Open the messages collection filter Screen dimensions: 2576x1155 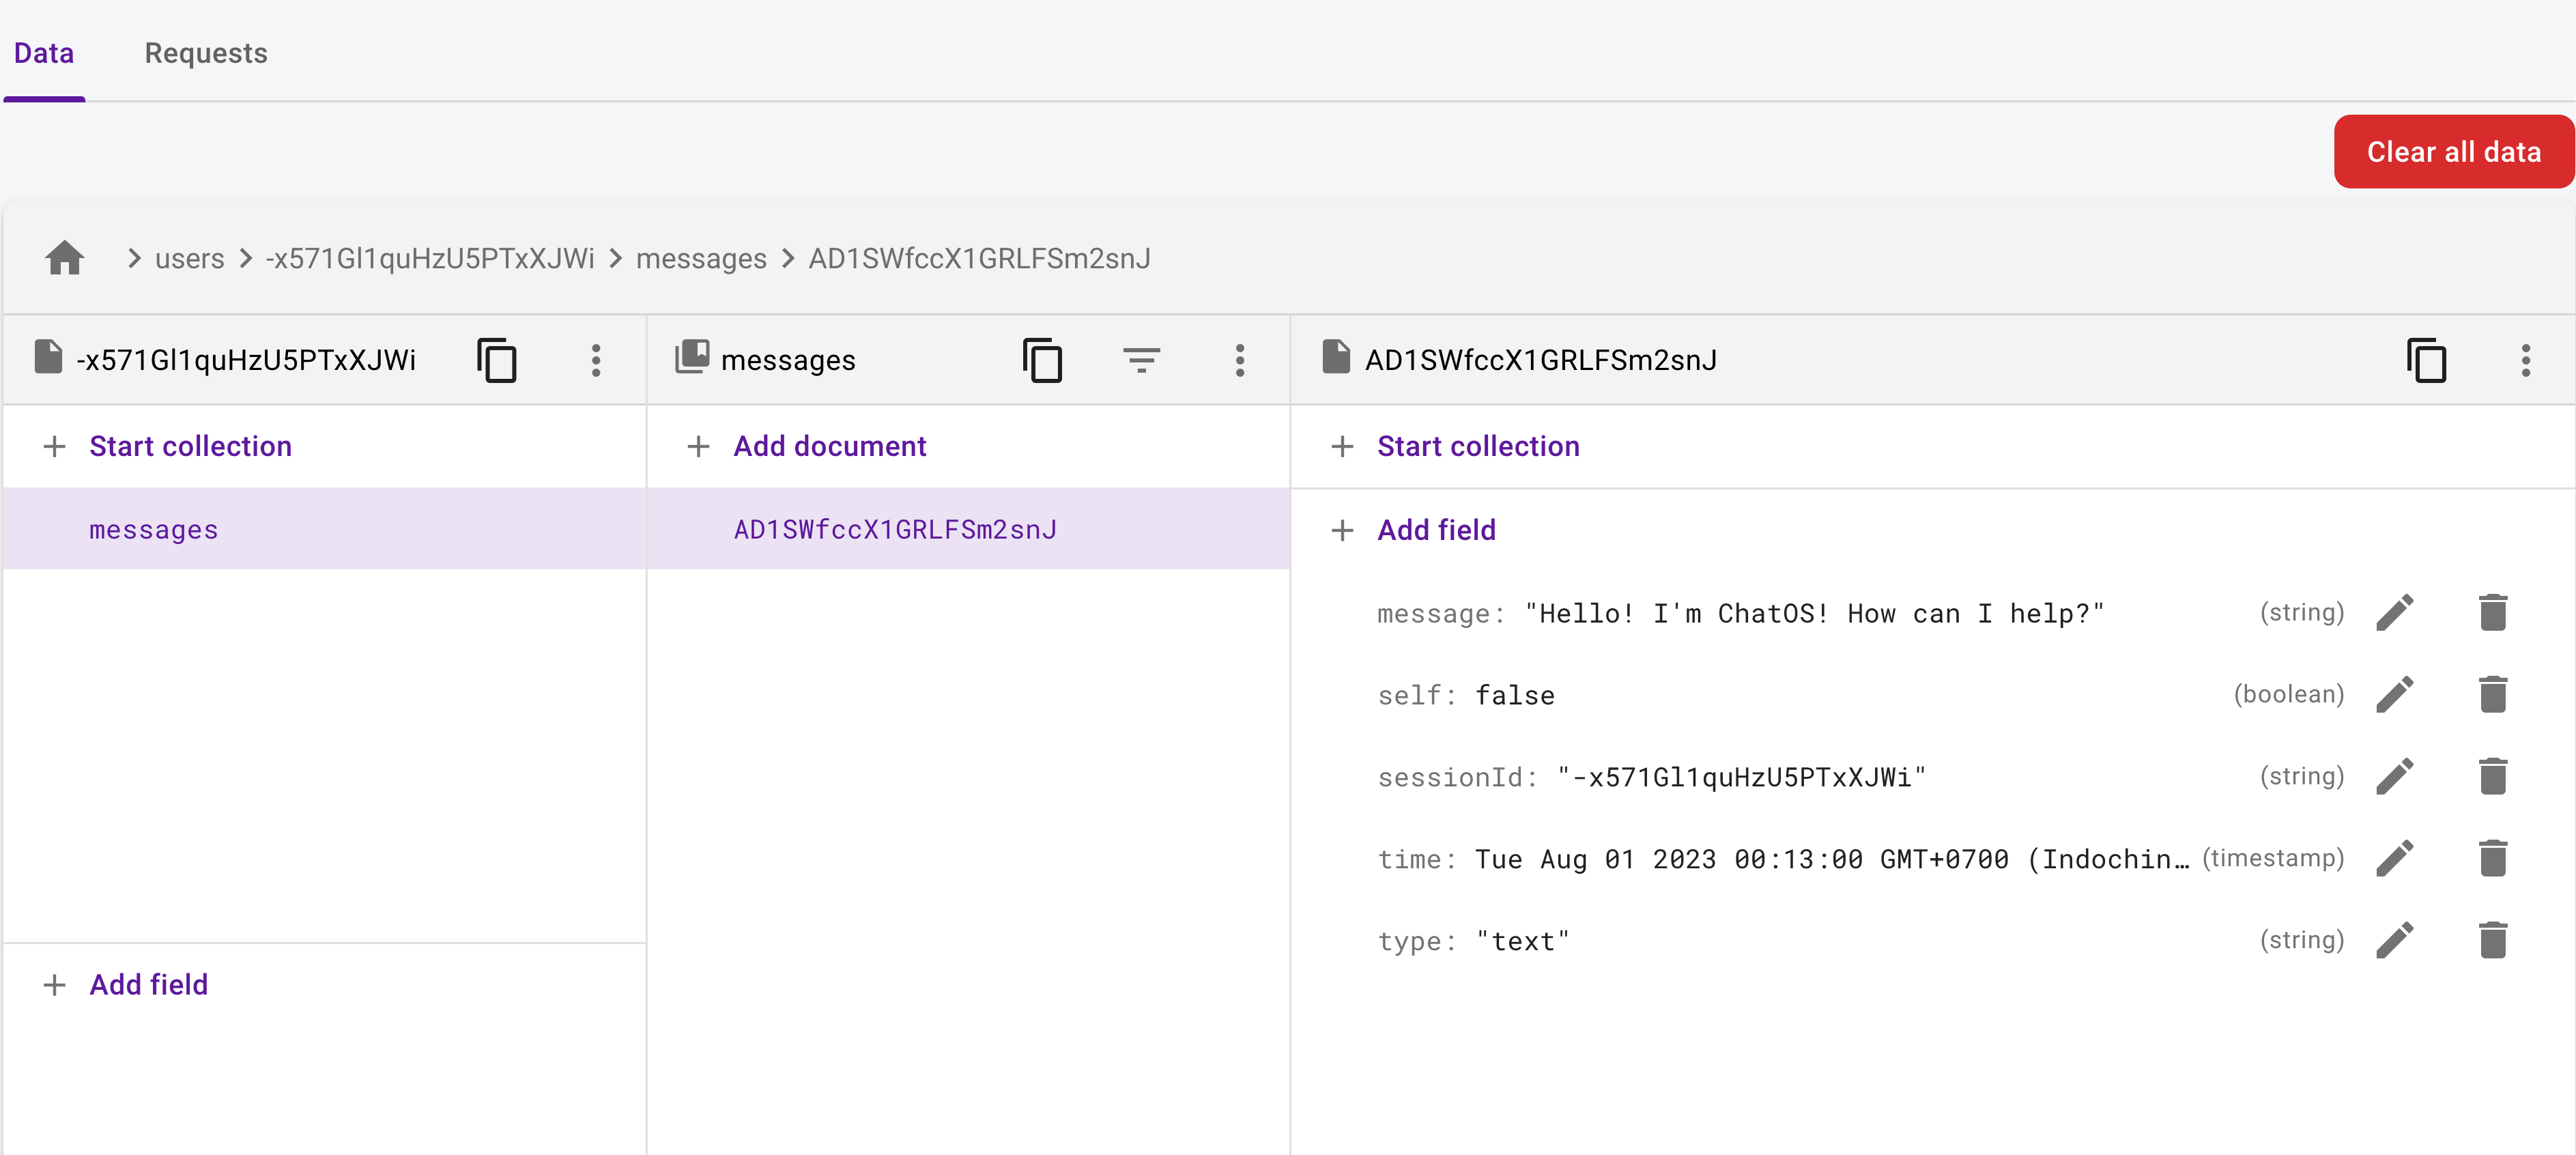(x=1141, y=360)
